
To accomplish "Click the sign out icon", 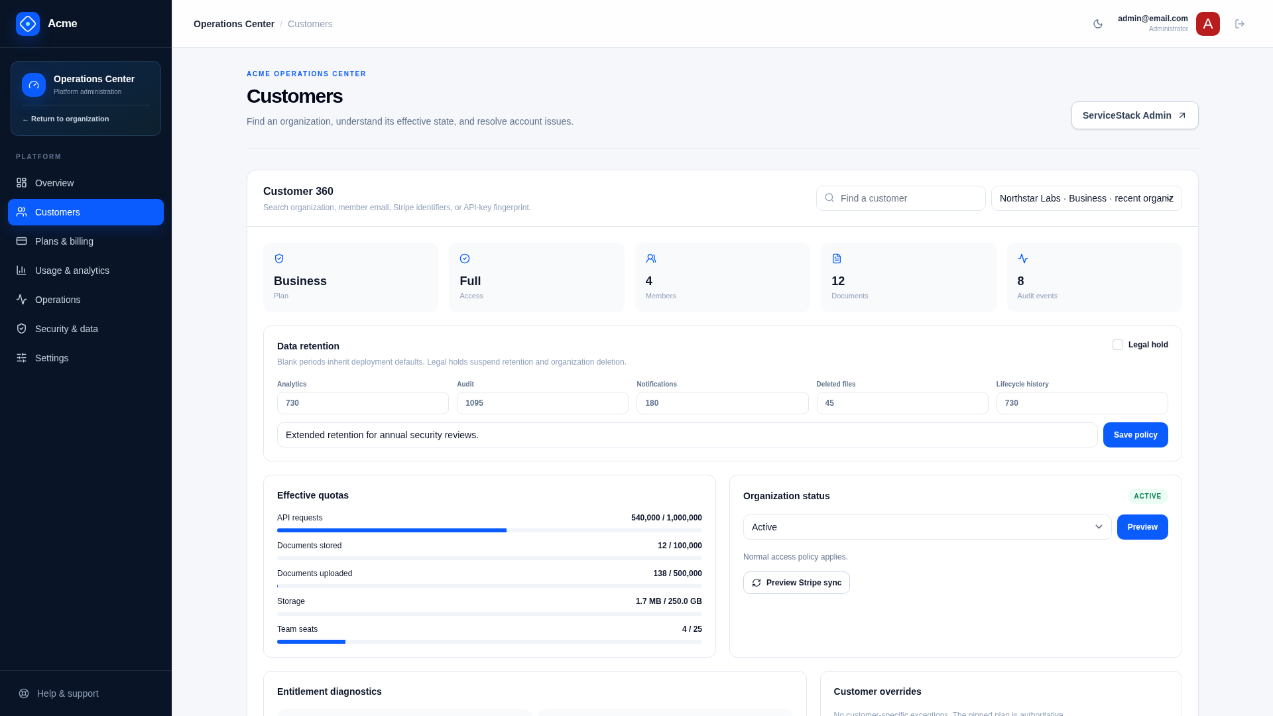I will click(x=1240, y=24).
